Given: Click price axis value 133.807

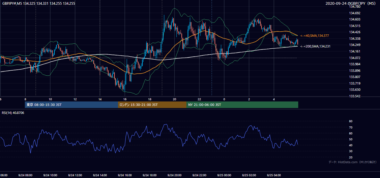Looking at the screenshot, I should tap(355, 77).
